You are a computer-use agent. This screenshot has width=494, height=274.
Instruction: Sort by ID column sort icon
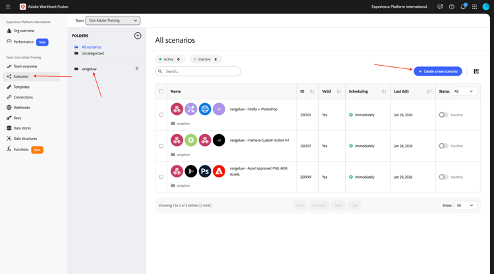pyautogui.click(x=312, y=91)
